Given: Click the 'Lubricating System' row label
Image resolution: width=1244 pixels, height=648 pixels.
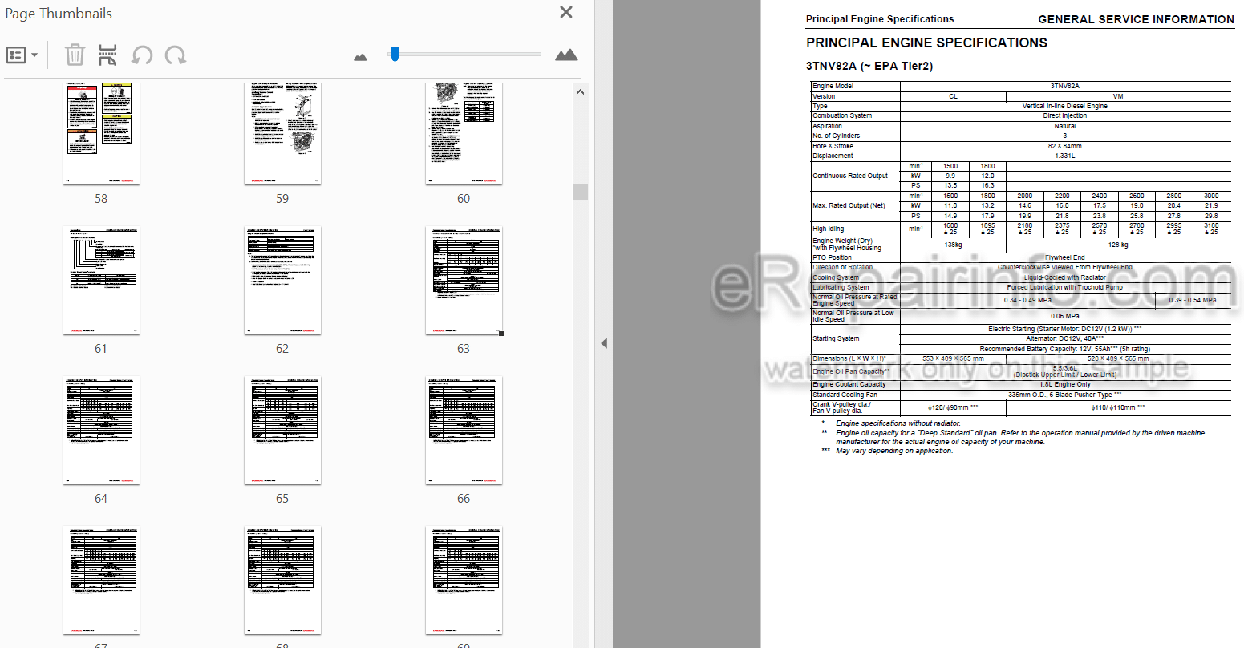Looking at the screenshot, I should click(x=841, y=287).
